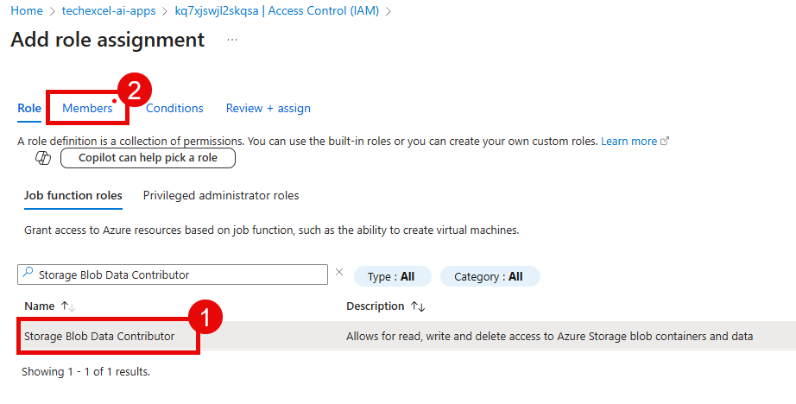Image resolution: width=796 pixels, height=404 pixels.
Task: Open the Copilot icon beside role helper
Action: (43, 158)
